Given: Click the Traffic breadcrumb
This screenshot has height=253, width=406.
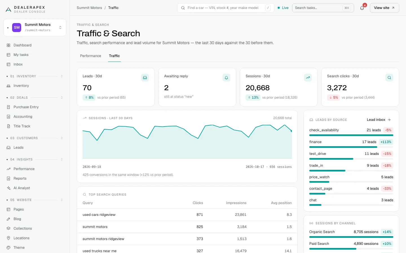Looking at the screenshot, I should click(113, 8).
